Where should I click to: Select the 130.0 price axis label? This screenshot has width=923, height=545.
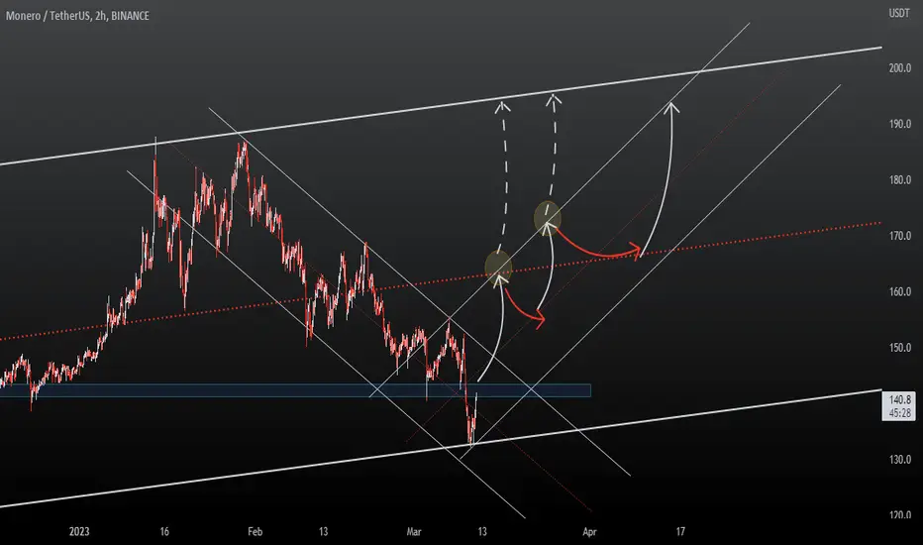click(900, 460)
